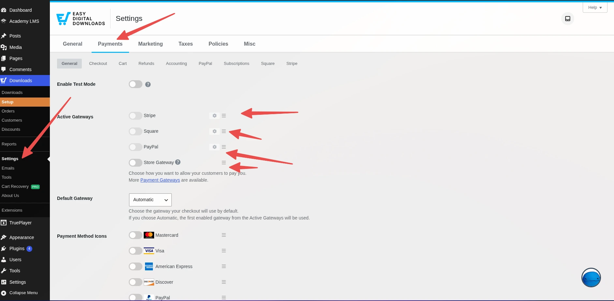Click the Dashboard sidebar icon

point(4,10)
